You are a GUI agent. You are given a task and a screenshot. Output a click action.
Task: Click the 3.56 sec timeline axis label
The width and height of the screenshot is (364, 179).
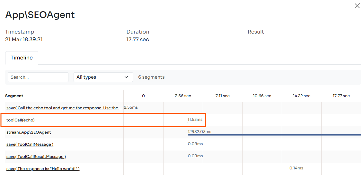pyautogui.click(x=183, y=96)
